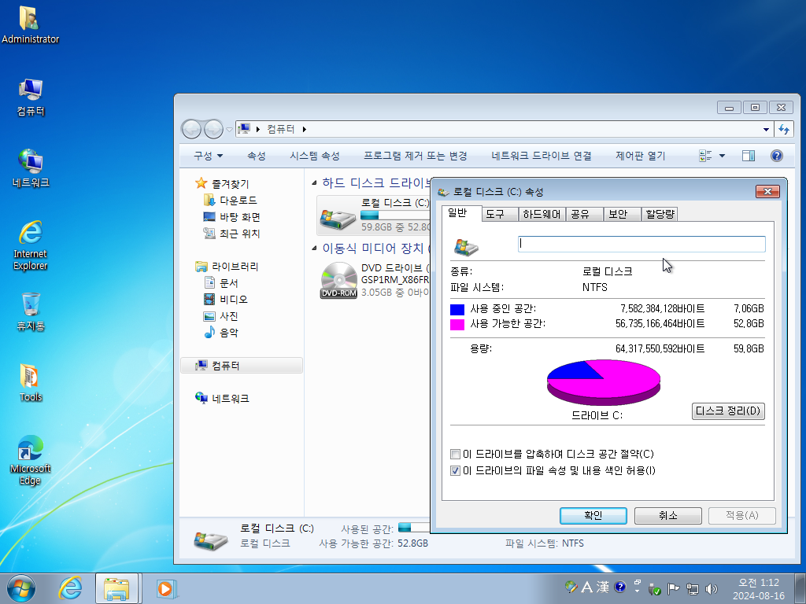This screenshot has height=604, width=806.
Task: Click 속성 in explorer toolbar
Action: coord(257,156)
